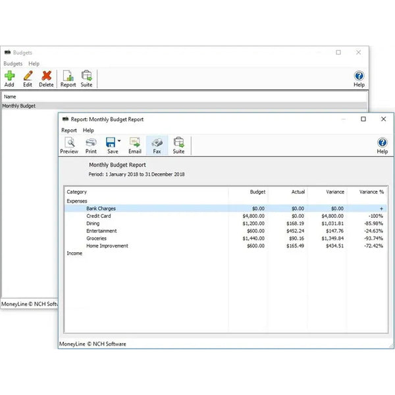Open the Budgets menu in Budgets window
This screenshot has height=395, width=395.
coord(13,64)
